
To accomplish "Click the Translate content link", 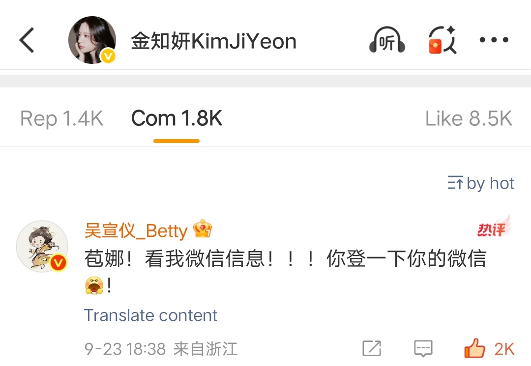I will point(150,315).
